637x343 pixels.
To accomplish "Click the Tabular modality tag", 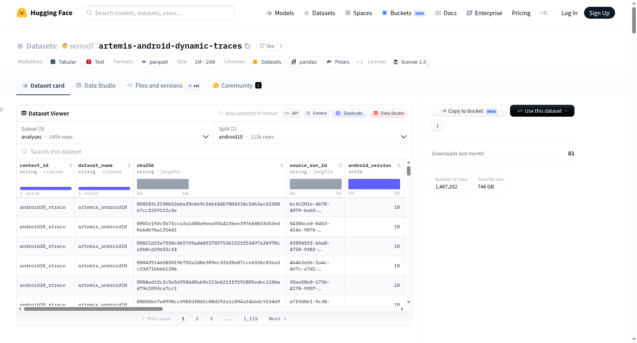I will [63, 62].
